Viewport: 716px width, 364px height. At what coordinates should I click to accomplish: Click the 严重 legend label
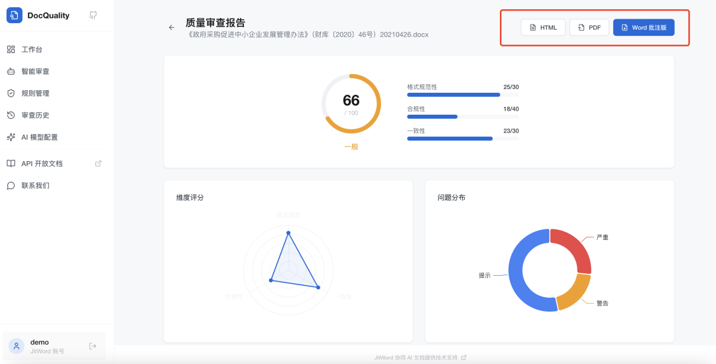tap(602, 237)
